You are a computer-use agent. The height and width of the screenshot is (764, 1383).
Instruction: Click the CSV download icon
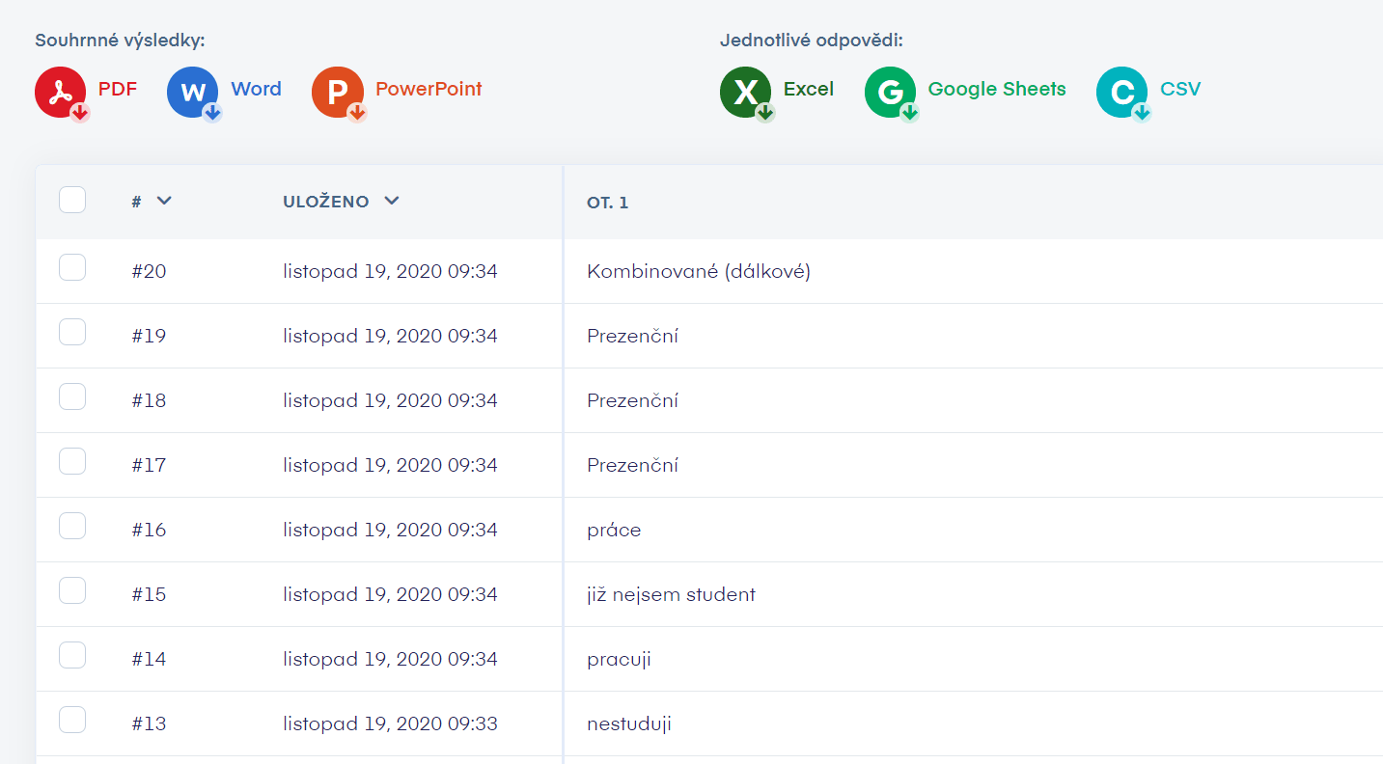point(1122,93)
